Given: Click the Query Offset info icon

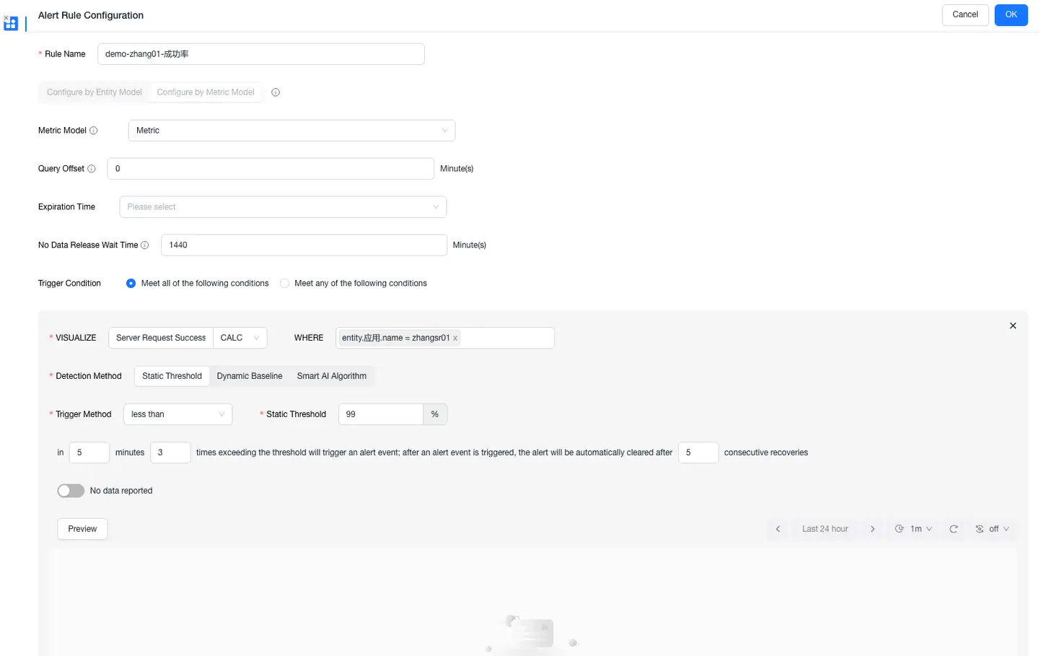Looking at the screenshot, I should click(x=92, y=169).
